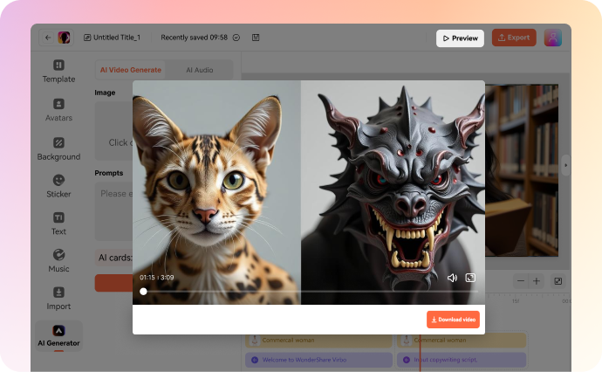Open the project avatar thumbnail in header
This screenshot has height=372, width=602.
tap(64, 38)
